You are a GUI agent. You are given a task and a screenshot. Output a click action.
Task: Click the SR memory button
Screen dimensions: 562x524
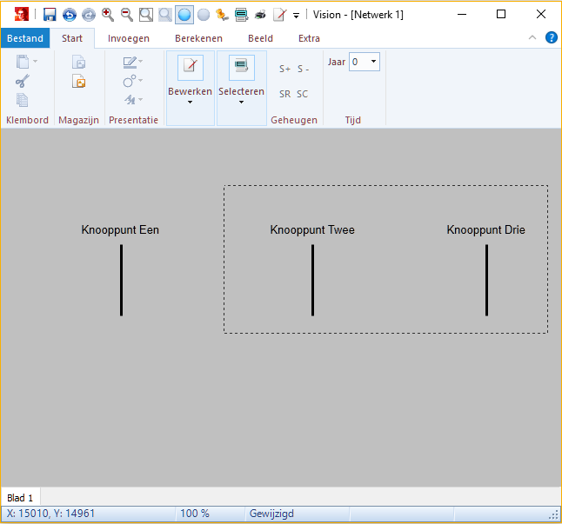click(284, 94)
